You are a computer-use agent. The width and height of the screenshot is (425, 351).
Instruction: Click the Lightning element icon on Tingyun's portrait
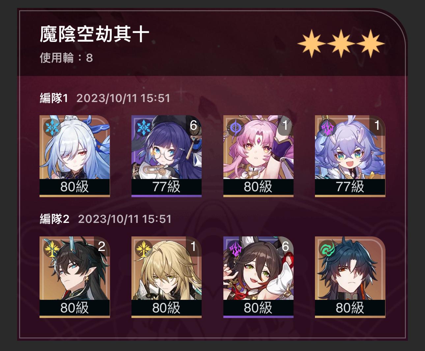tap(235, 249)
